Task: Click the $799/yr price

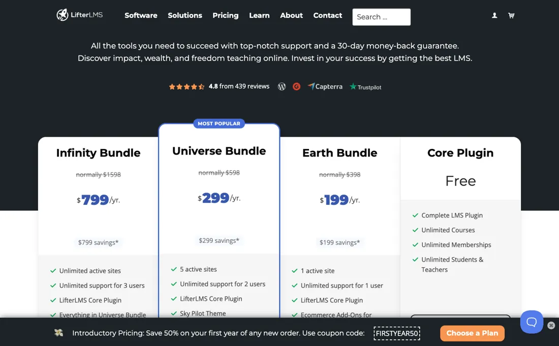Action: coord(98,200)
